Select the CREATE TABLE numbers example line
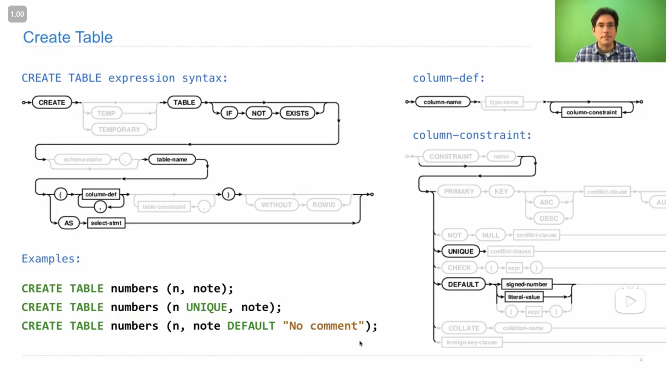The width and height of the screenshot is (666, 374). click(127, 288)
